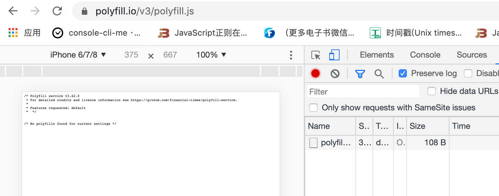Image resolution: width=499 pixels, height=196 pixels.
Task: Open the Apps grid shortcut
Action: tap(13, 33)
